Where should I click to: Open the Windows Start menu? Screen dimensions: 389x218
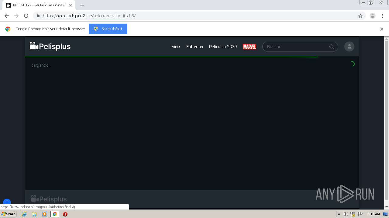[9, 214]
